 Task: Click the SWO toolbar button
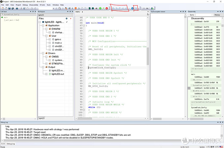pos(147,9)
